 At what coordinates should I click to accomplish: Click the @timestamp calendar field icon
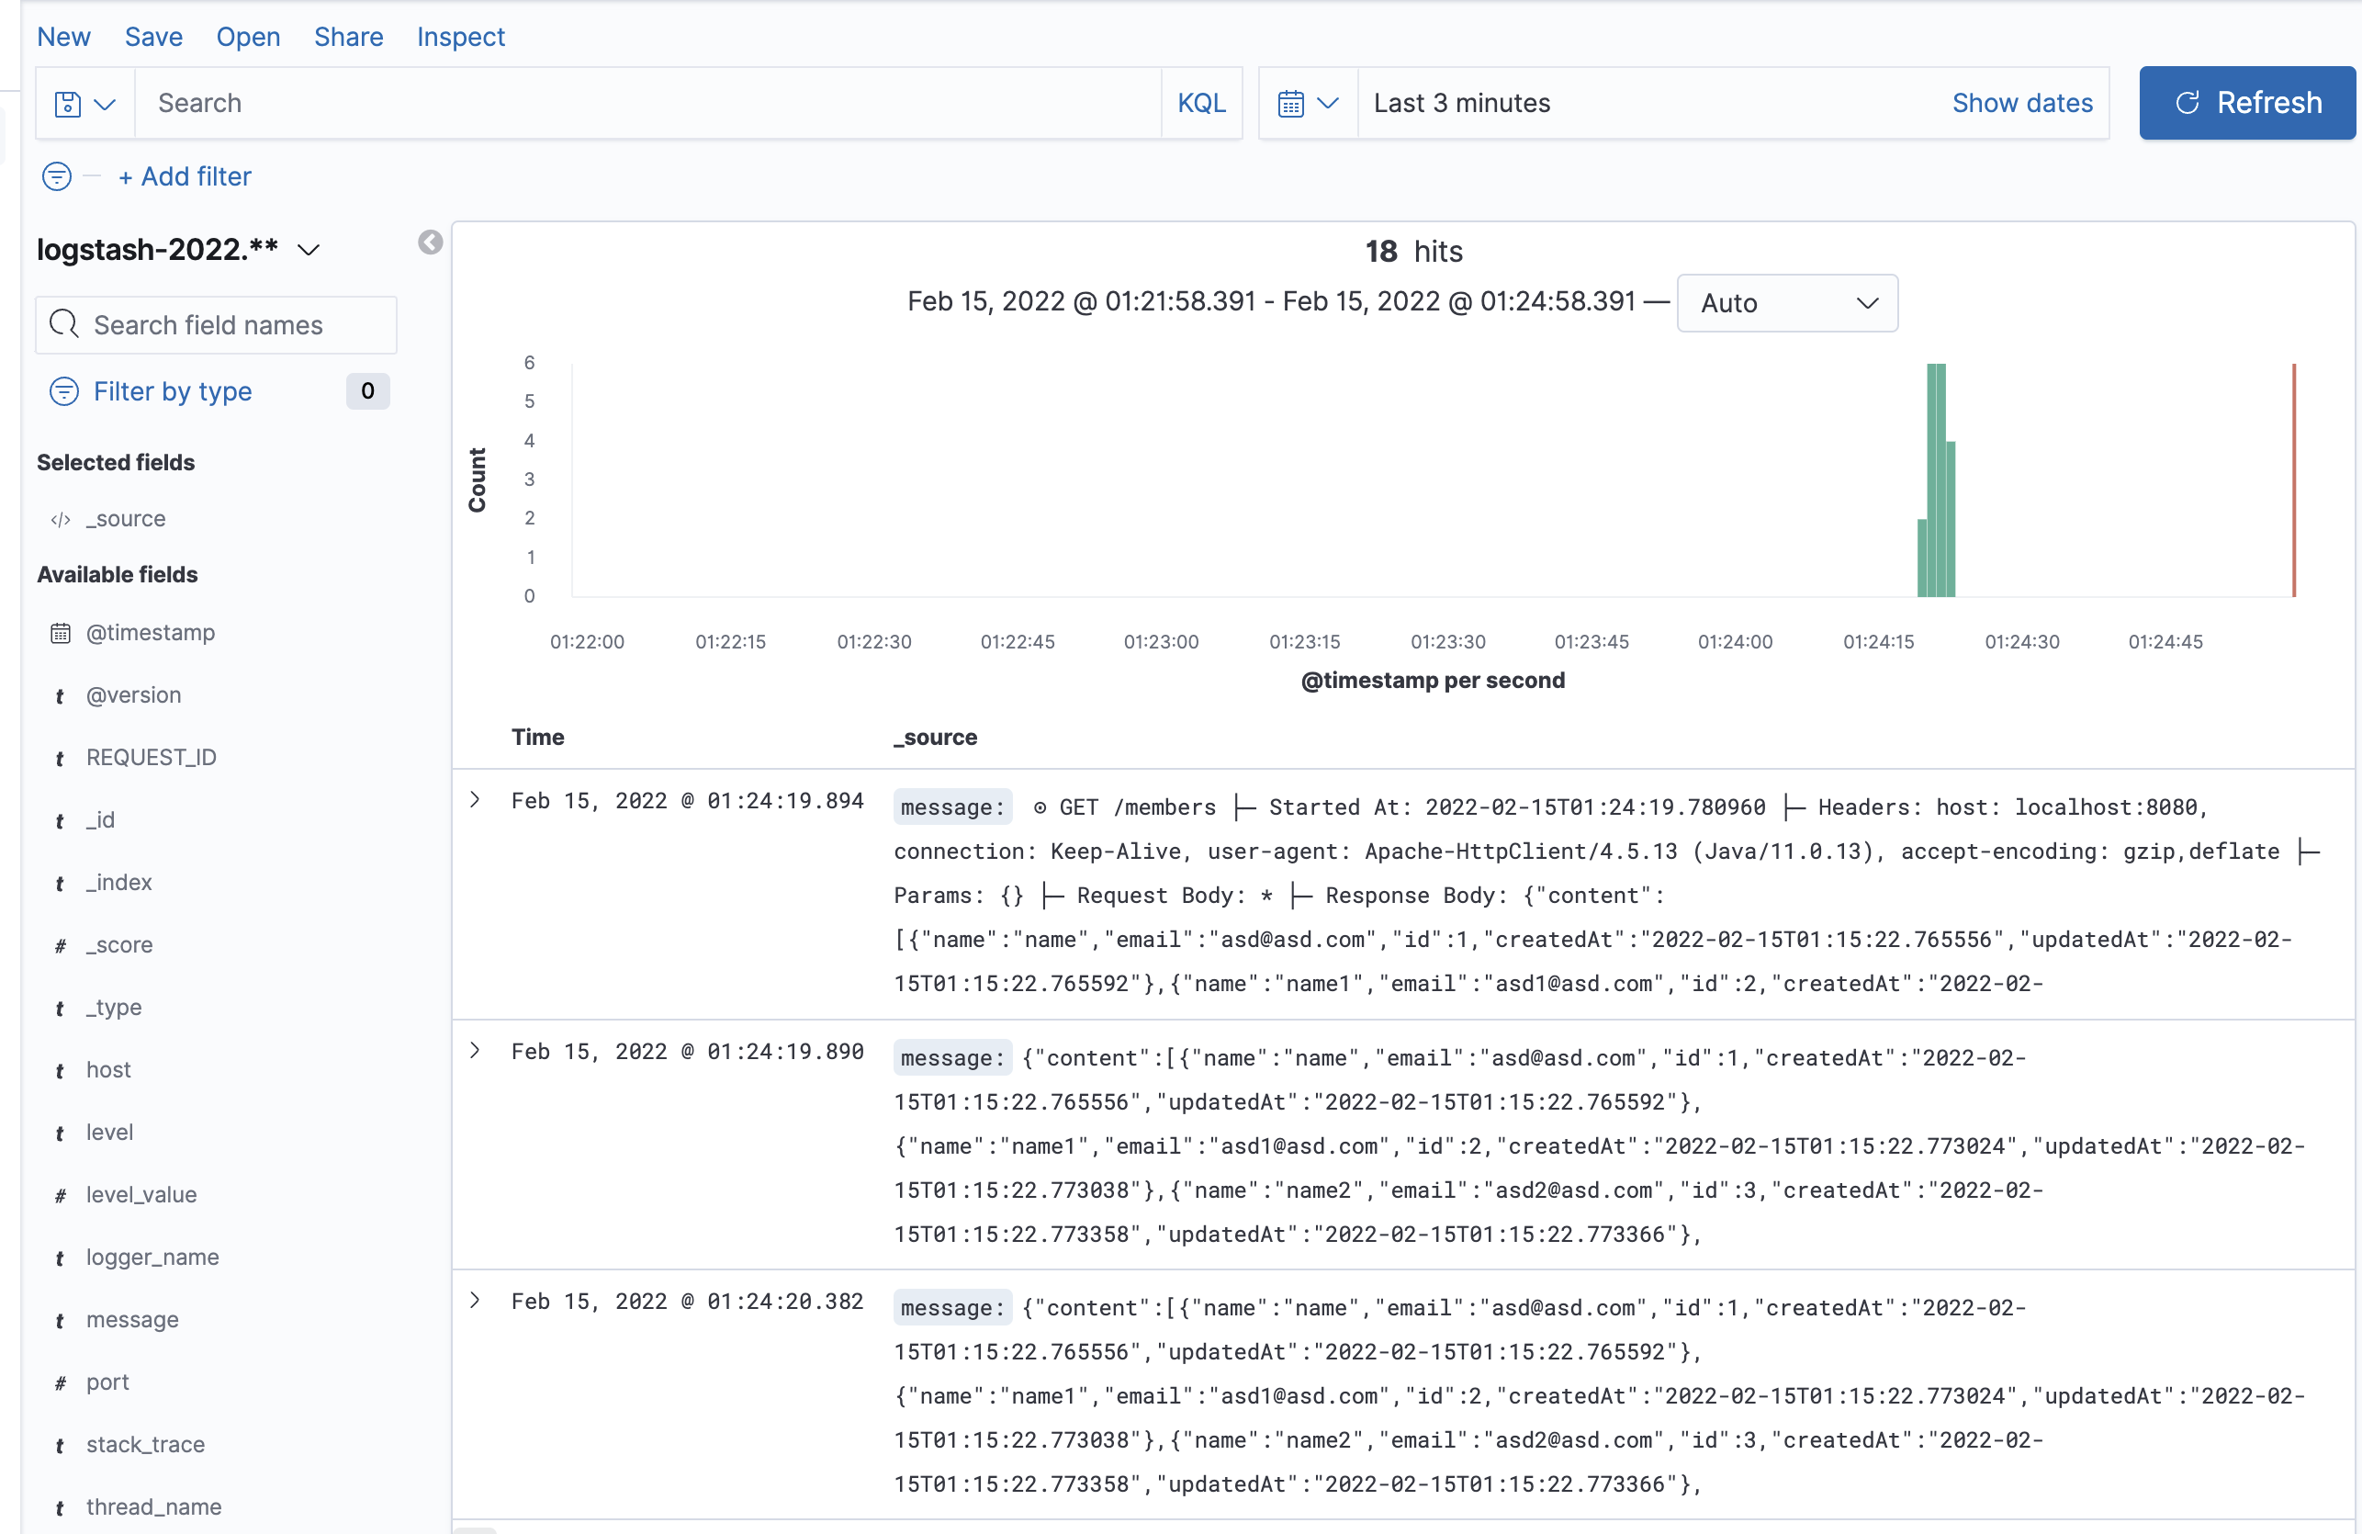pyautogui.click(x=61, y=633)
